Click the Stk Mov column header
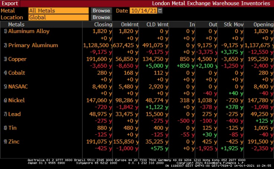The height and width of the screenshot is (169, 274). pyautogui.click(x=233, y=25)
